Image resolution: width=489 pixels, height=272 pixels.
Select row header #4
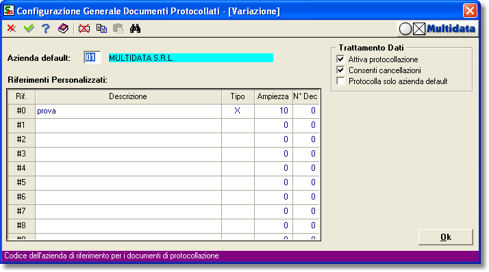[x=21, y=168]
